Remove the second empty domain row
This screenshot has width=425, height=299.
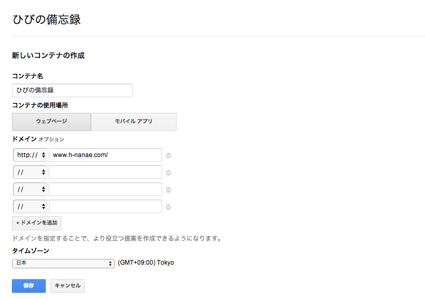click(168, 173)
